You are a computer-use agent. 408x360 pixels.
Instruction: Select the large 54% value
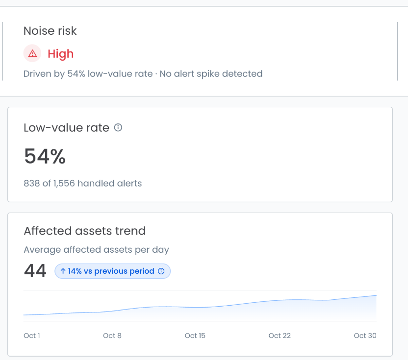tap(45, 156)
